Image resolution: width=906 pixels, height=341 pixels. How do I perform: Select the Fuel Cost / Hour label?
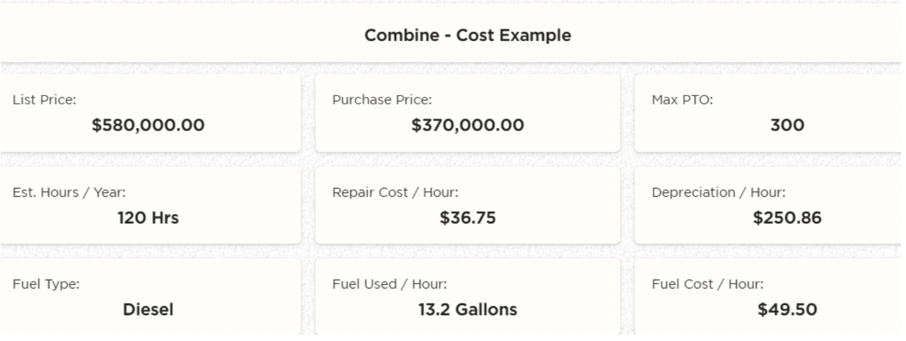707,284
